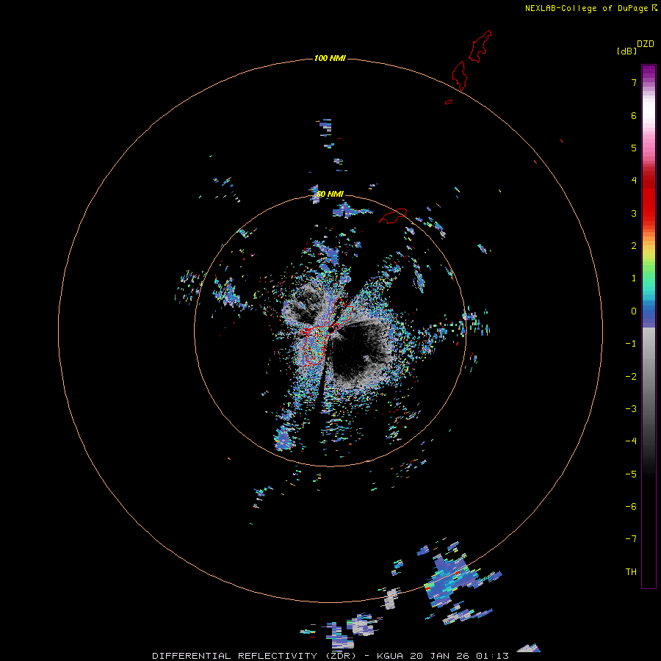
Task: Click the red Rota island outline near the 50 NMI ring
Action: click(393, 216)
